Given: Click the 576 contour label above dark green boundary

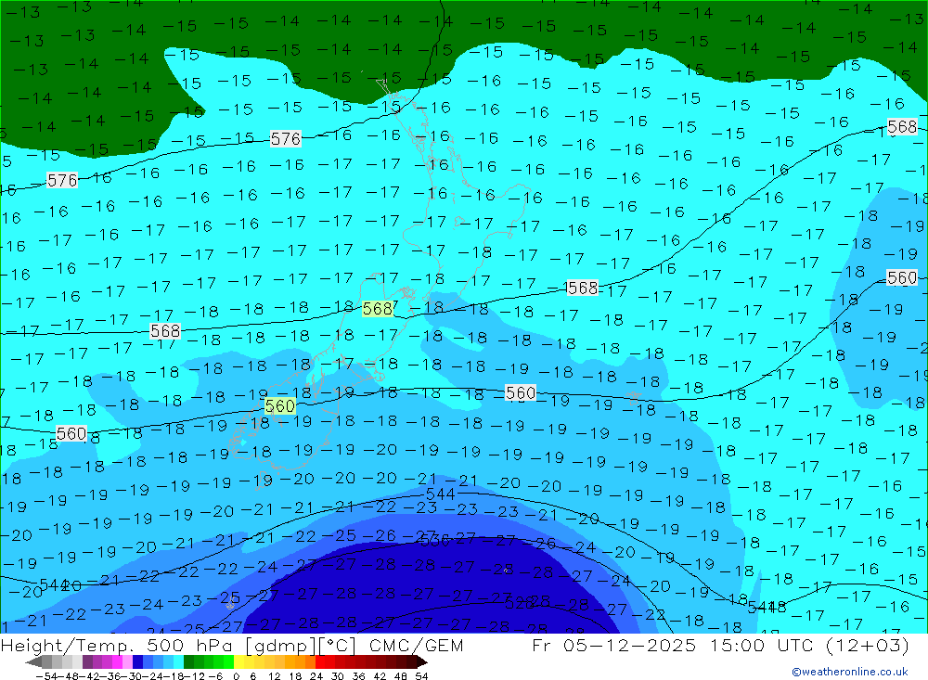Looking at the screenshot, I should (x=286, y=139).
